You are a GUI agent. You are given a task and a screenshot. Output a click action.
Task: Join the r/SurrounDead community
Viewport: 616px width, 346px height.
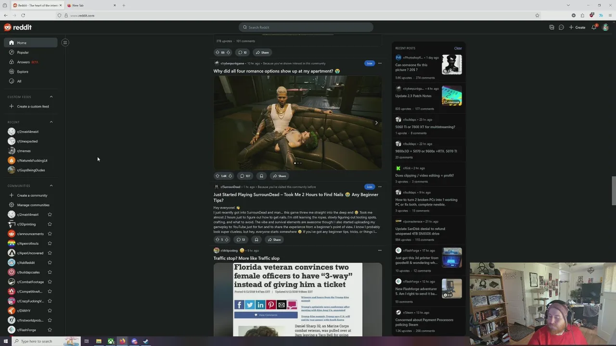pos(369,187)
